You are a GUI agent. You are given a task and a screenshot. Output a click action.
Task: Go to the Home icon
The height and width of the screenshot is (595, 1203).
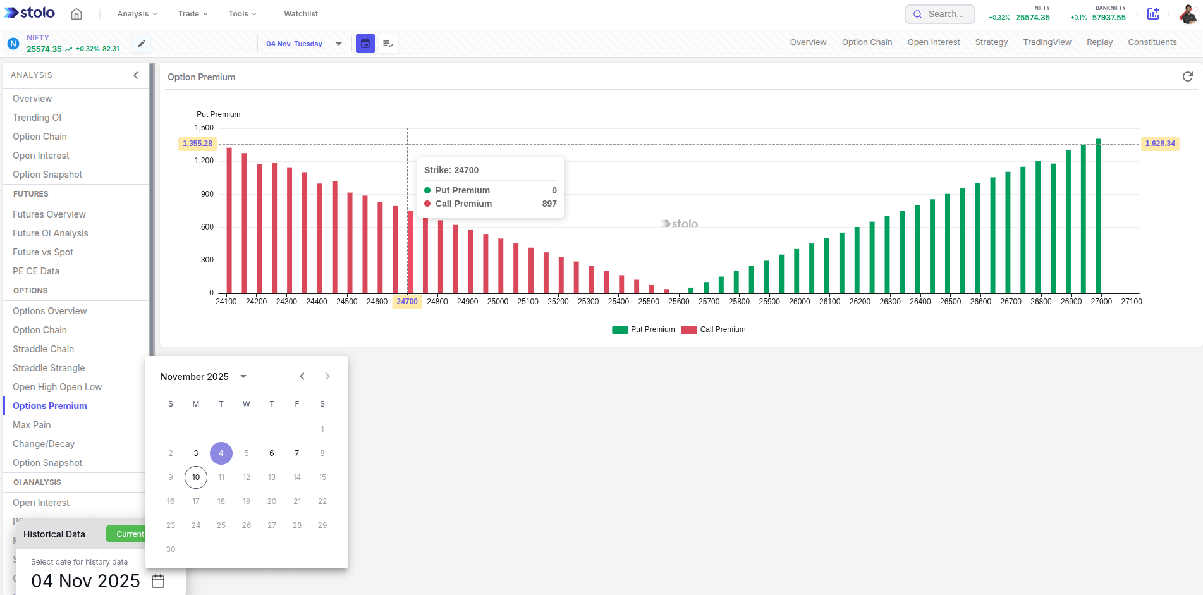pos(76,13)
